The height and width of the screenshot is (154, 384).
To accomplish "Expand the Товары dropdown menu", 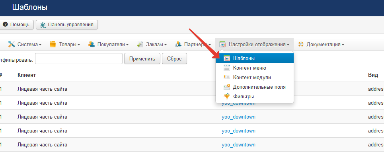I will pos(64,45).
